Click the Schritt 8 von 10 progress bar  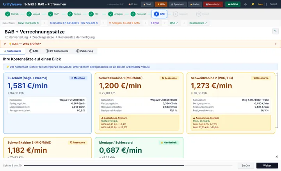pyautogui.click(x=128, y=166)
